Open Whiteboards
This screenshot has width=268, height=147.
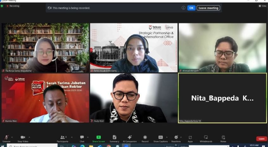coord(206,138)
